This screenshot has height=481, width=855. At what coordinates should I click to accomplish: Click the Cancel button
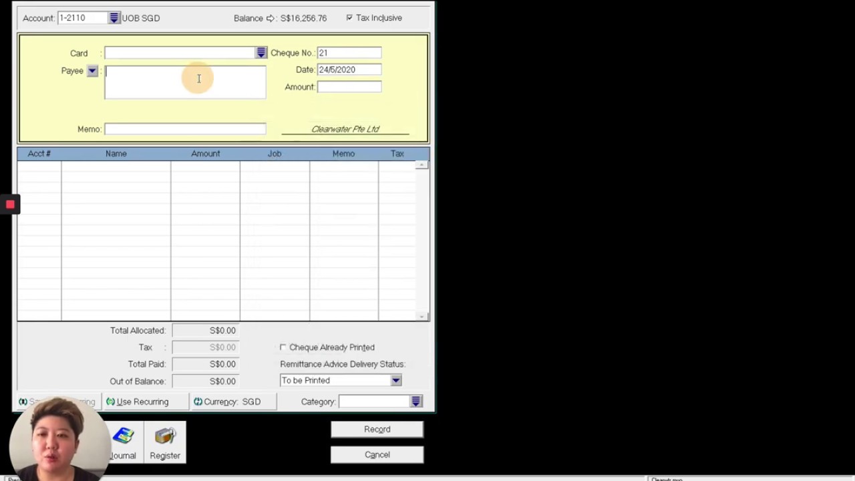(x=377, y=455)
